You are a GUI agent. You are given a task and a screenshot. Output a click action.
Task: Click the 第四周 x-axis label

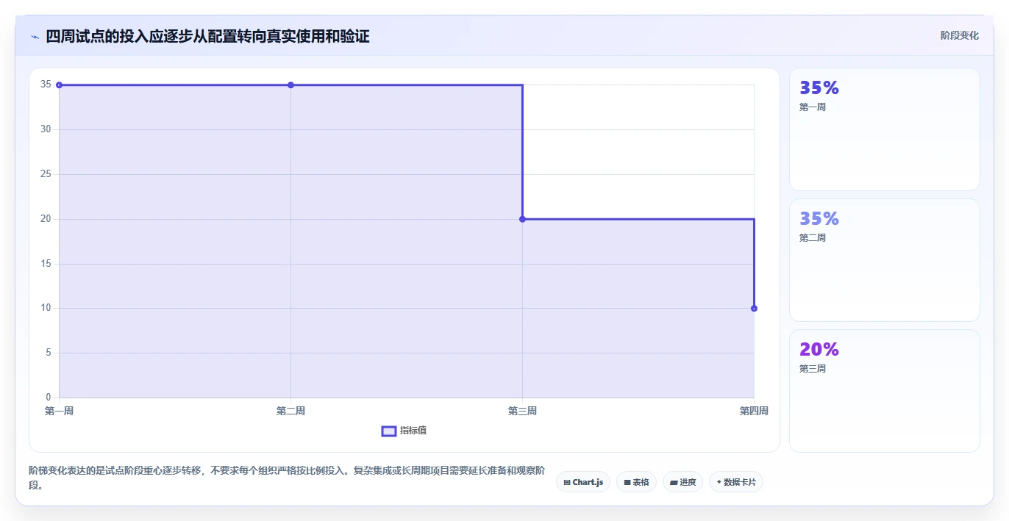pyautogui.click(x=754, y=411)
